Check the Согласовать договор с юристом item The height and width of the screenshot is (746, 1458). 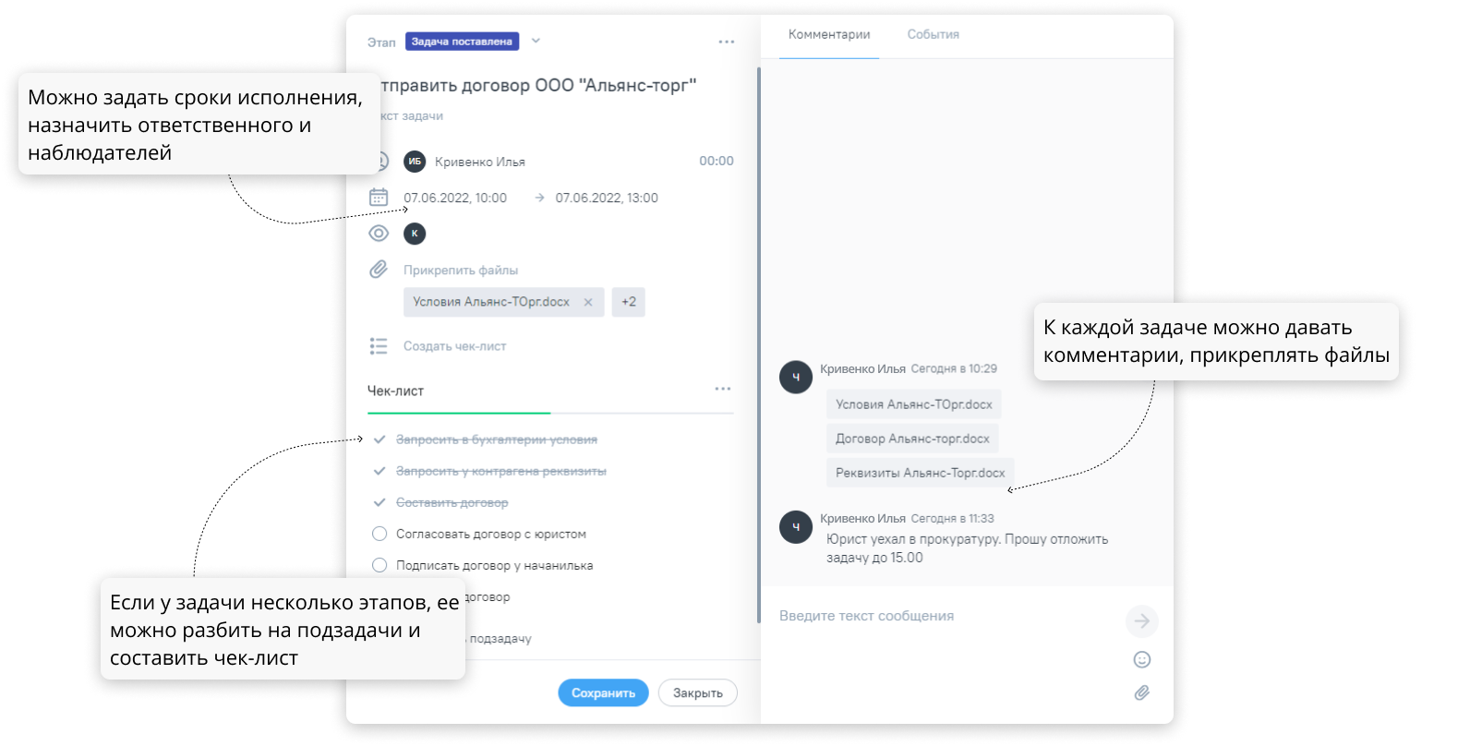pyautogui.click(x=380, y=534)
